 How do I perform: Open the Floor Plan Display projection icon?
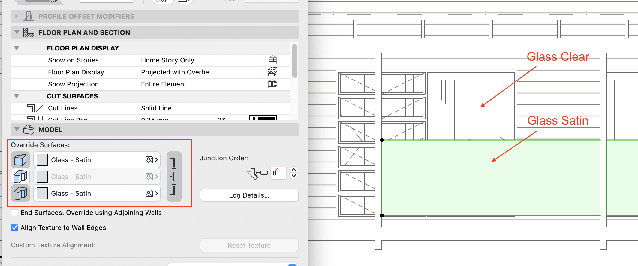[x=272, y=72]
